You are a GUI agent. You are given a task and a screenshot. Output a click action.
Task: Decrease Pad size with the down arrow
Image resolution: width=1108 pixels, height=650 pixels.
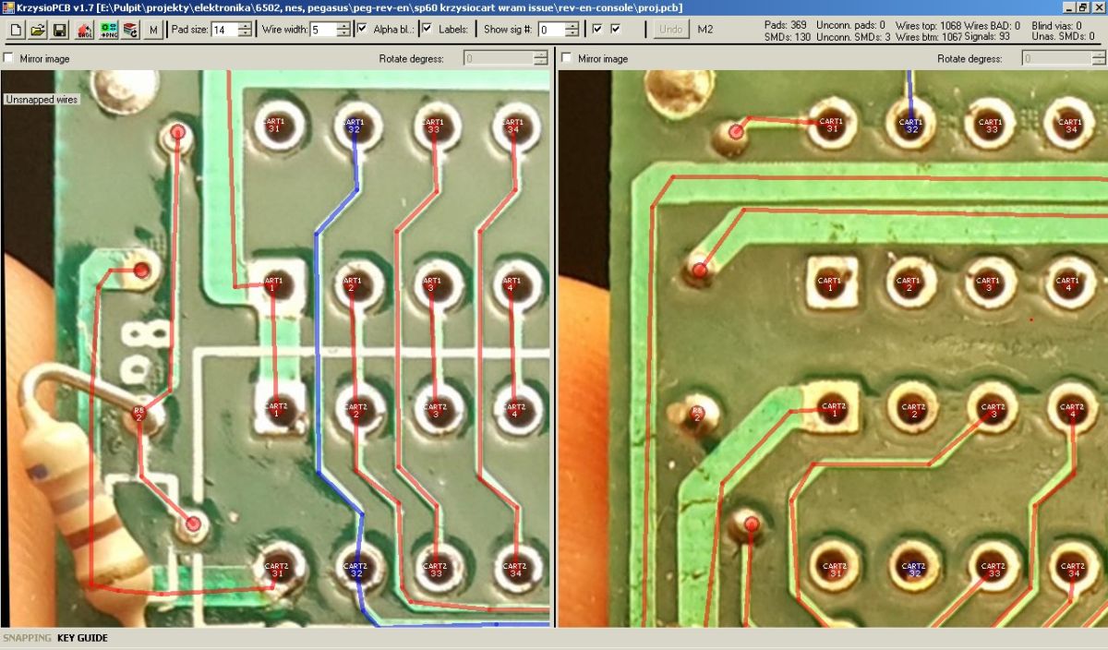pos(245,34)
